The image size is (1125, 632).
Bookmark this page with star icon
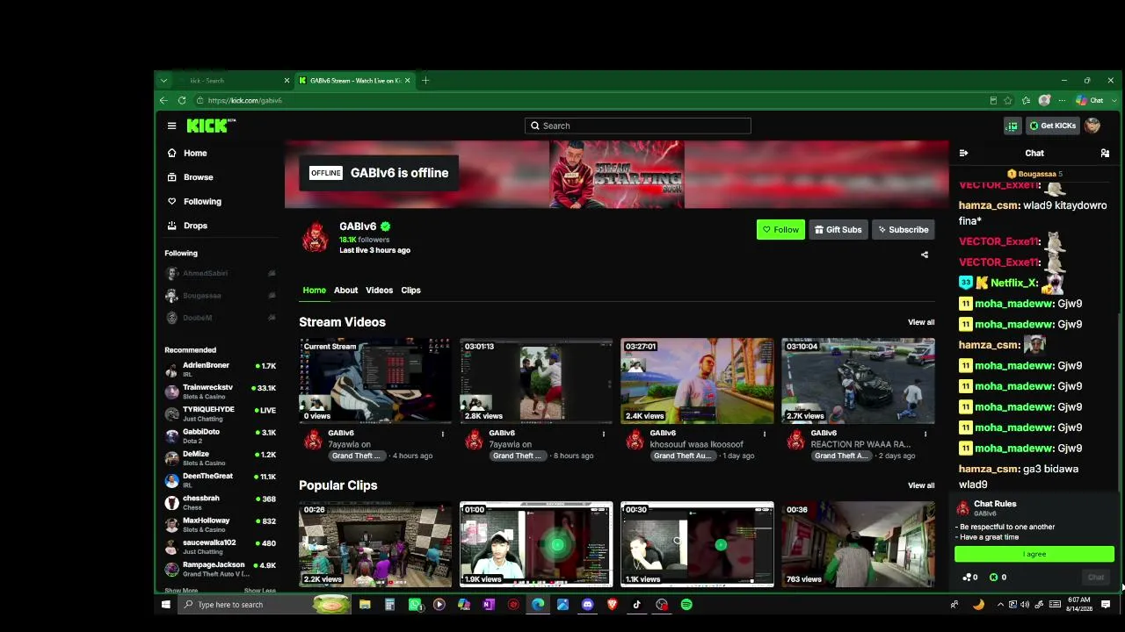click(x=1008, y=100)
